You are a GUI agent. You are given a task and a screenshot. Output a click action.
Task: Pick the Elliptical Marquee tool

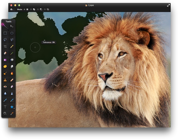tap(12, 33)
